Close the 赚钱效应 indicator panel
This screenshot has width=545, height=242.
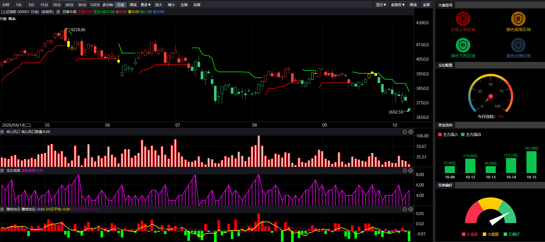coord(411,209)
